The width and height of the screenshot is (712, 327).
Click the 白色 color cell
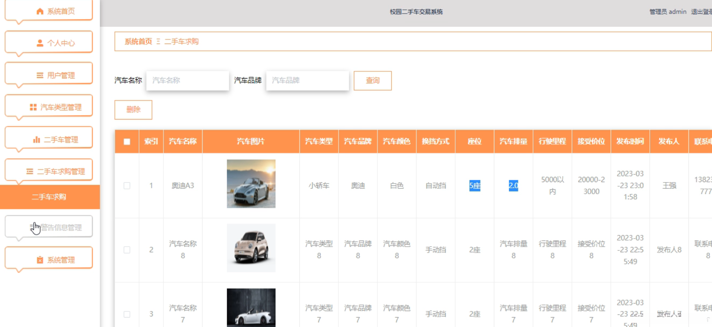tap(397, 186)
